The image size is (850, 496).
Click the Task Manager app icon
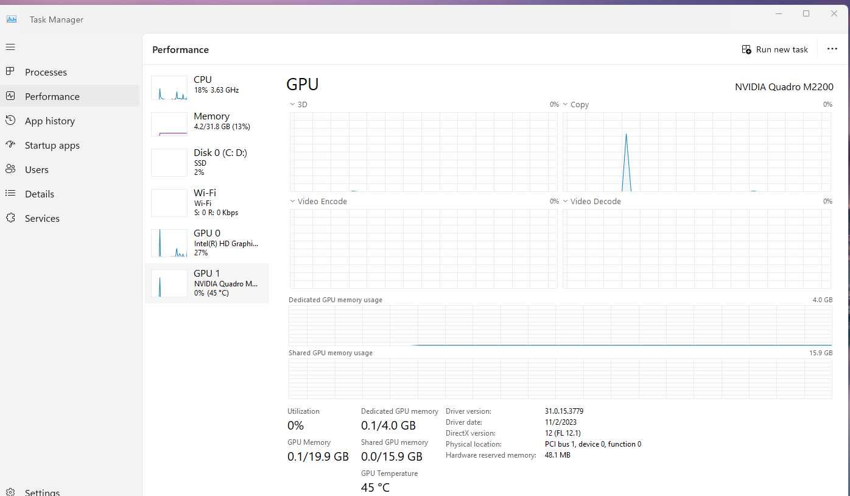point(12,19)
